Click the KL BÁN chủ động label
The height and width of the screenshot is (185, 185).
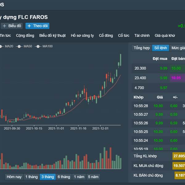tap(148, 175)
